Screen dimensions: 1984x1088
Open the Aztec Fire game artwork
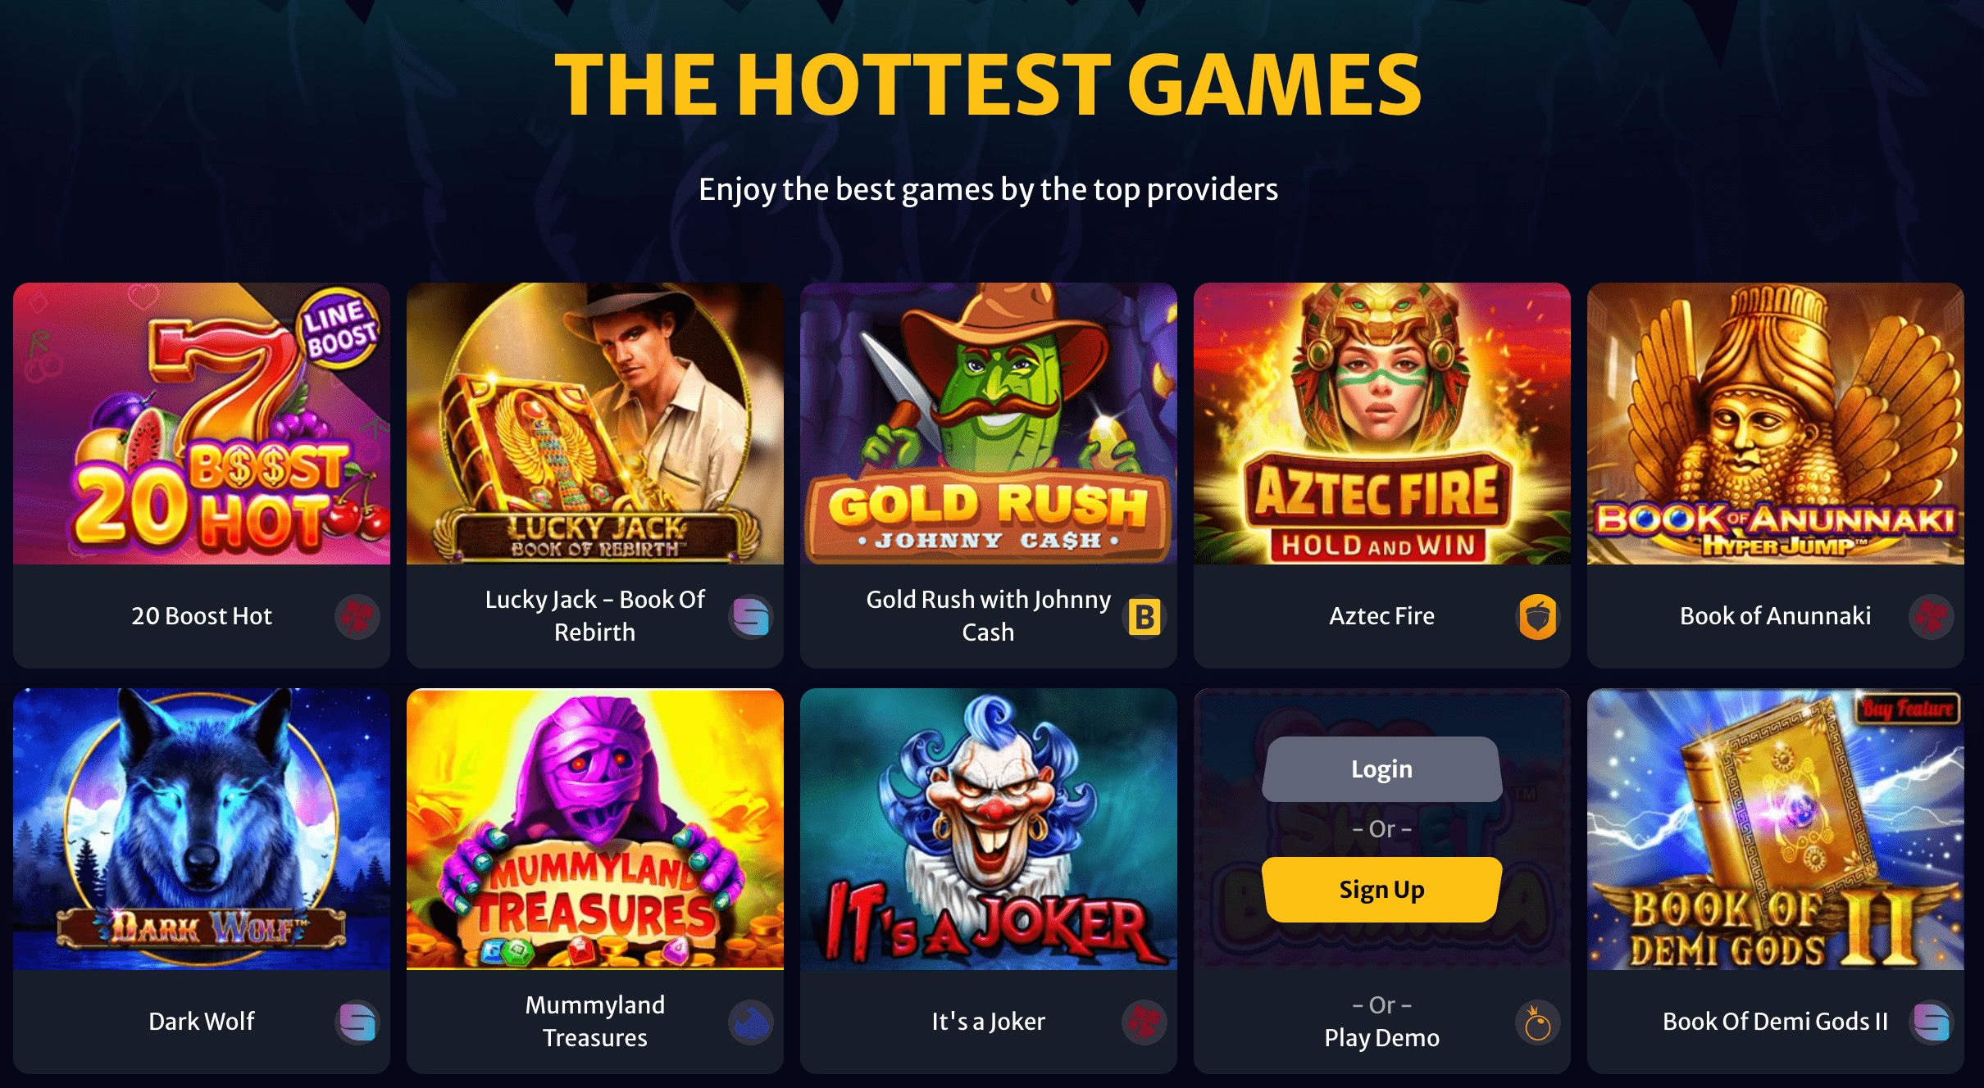[1382, 424]
